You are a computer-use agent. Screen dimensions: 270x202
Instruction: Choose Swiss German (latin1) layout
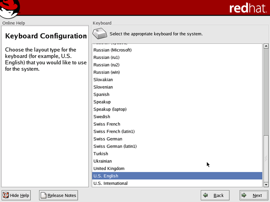pyautogui.click(x=115, y=146)
